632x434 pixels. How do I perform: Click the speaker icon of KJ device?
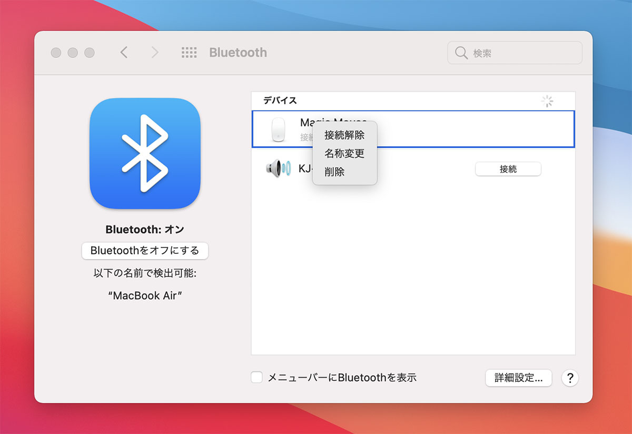278,169
